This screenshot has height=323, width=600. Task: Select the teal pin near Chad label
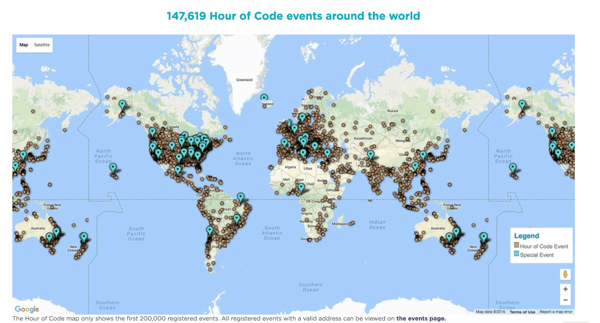tap(301, 187)
